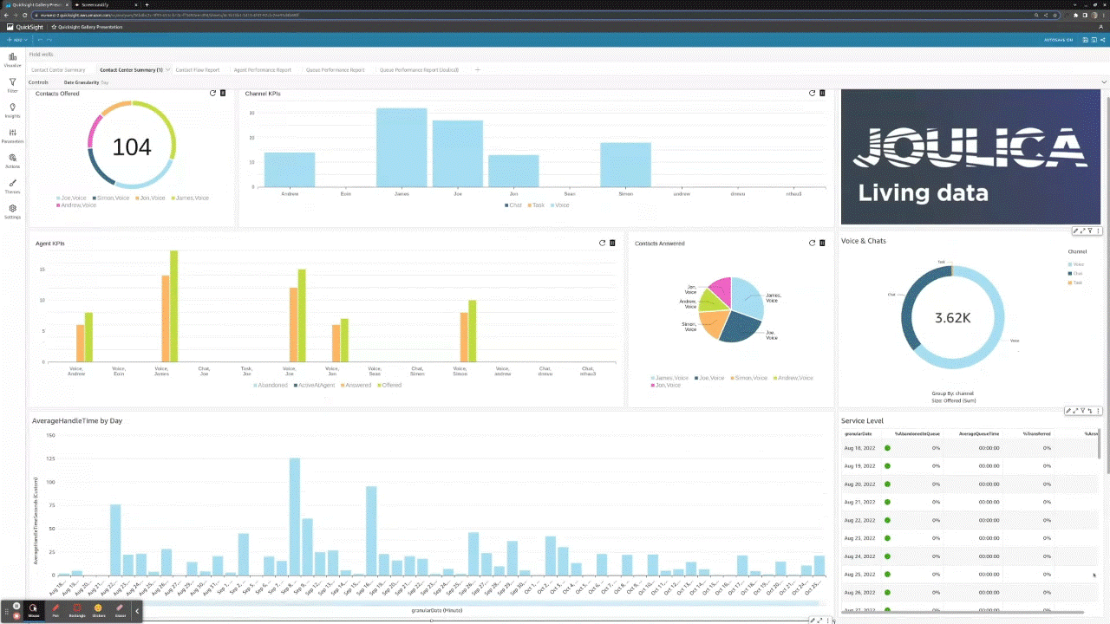Open the Contact Center Summary (1) tab dropdown arrow
Screen dimensions: 1110x624
point(167,69)
